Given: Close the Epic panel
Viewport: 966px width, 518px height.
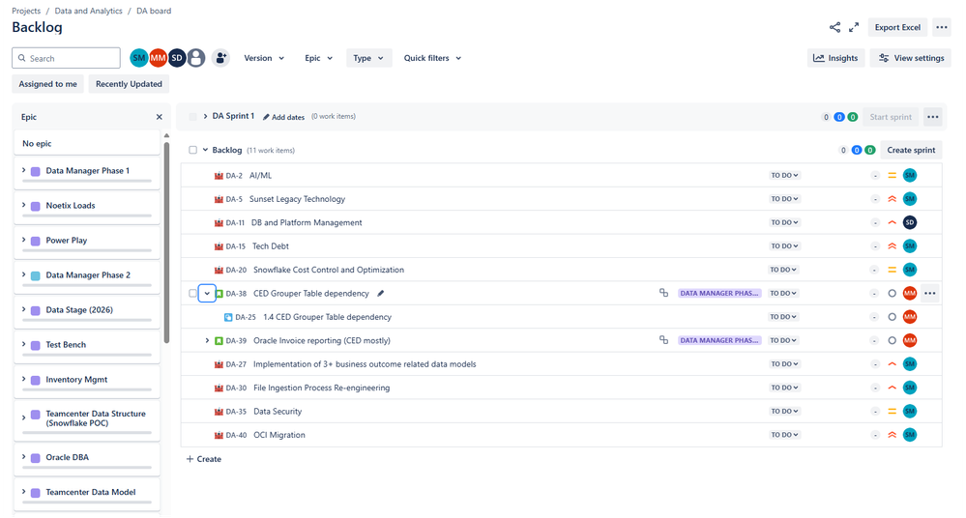Looking at the screenshot, I should click(x=159, y=117).
